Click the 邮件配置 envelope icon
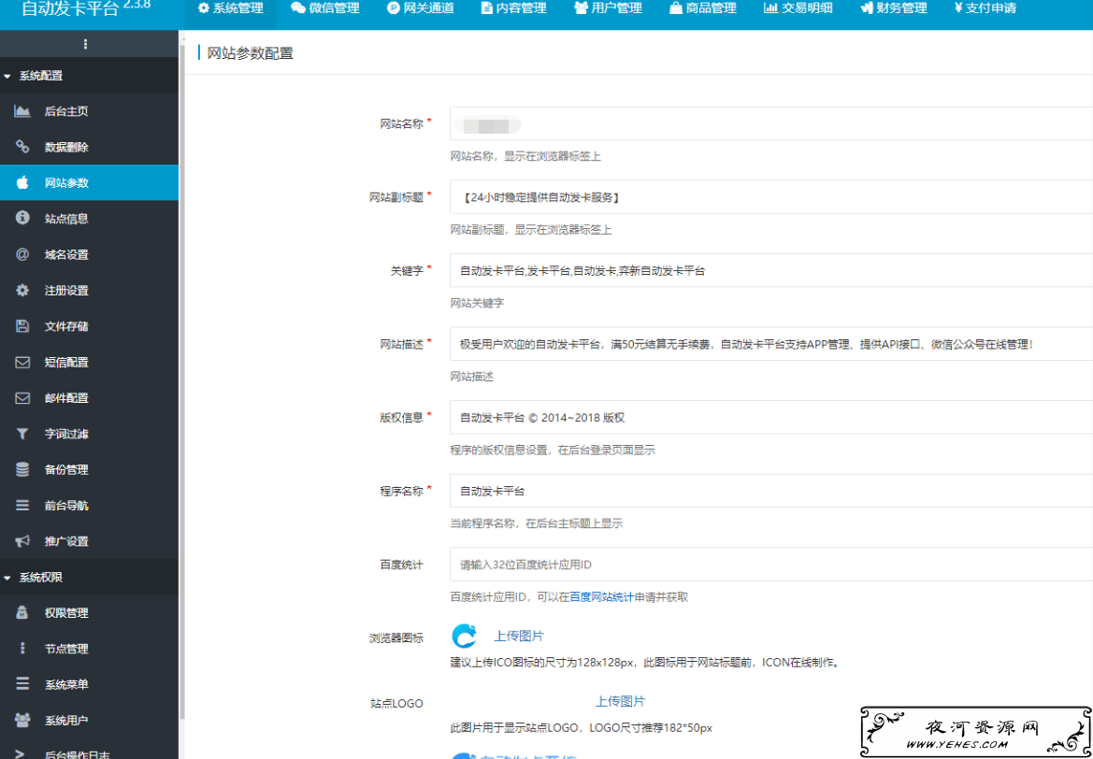This screenshot has width=1093, height=759. (x=22, y=398)
